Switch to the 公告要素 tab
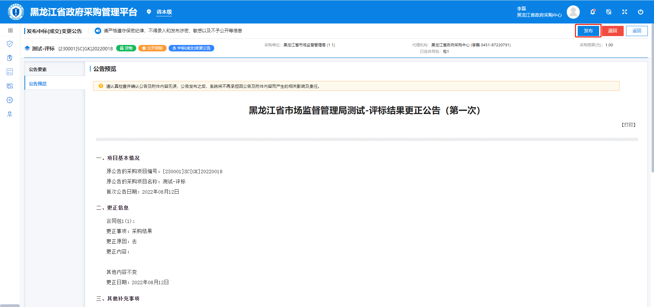 (x=55, y=69)
